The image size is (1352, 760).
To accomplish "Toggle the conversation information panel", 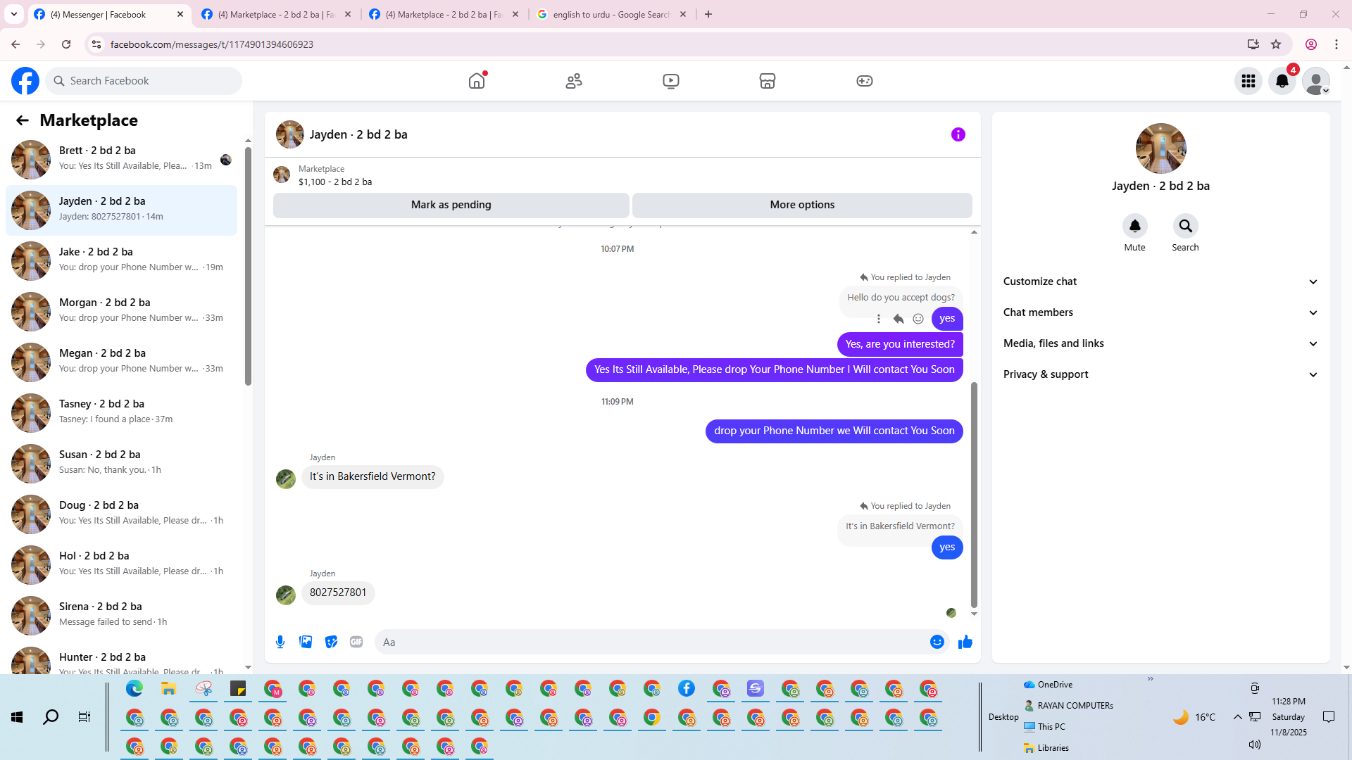I will (958, 134).
